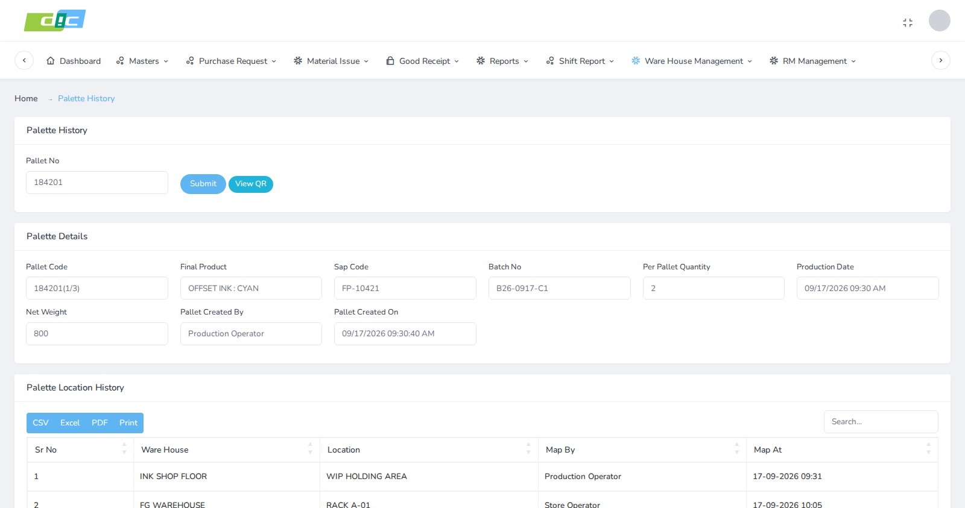Screen dimensions: 965x508
Task: Select the RACK A-01 cell
Action: point(429,501)
